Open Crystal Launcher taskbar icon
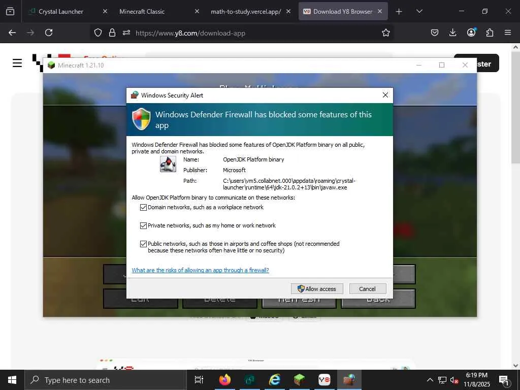 [x=250, y=380]
